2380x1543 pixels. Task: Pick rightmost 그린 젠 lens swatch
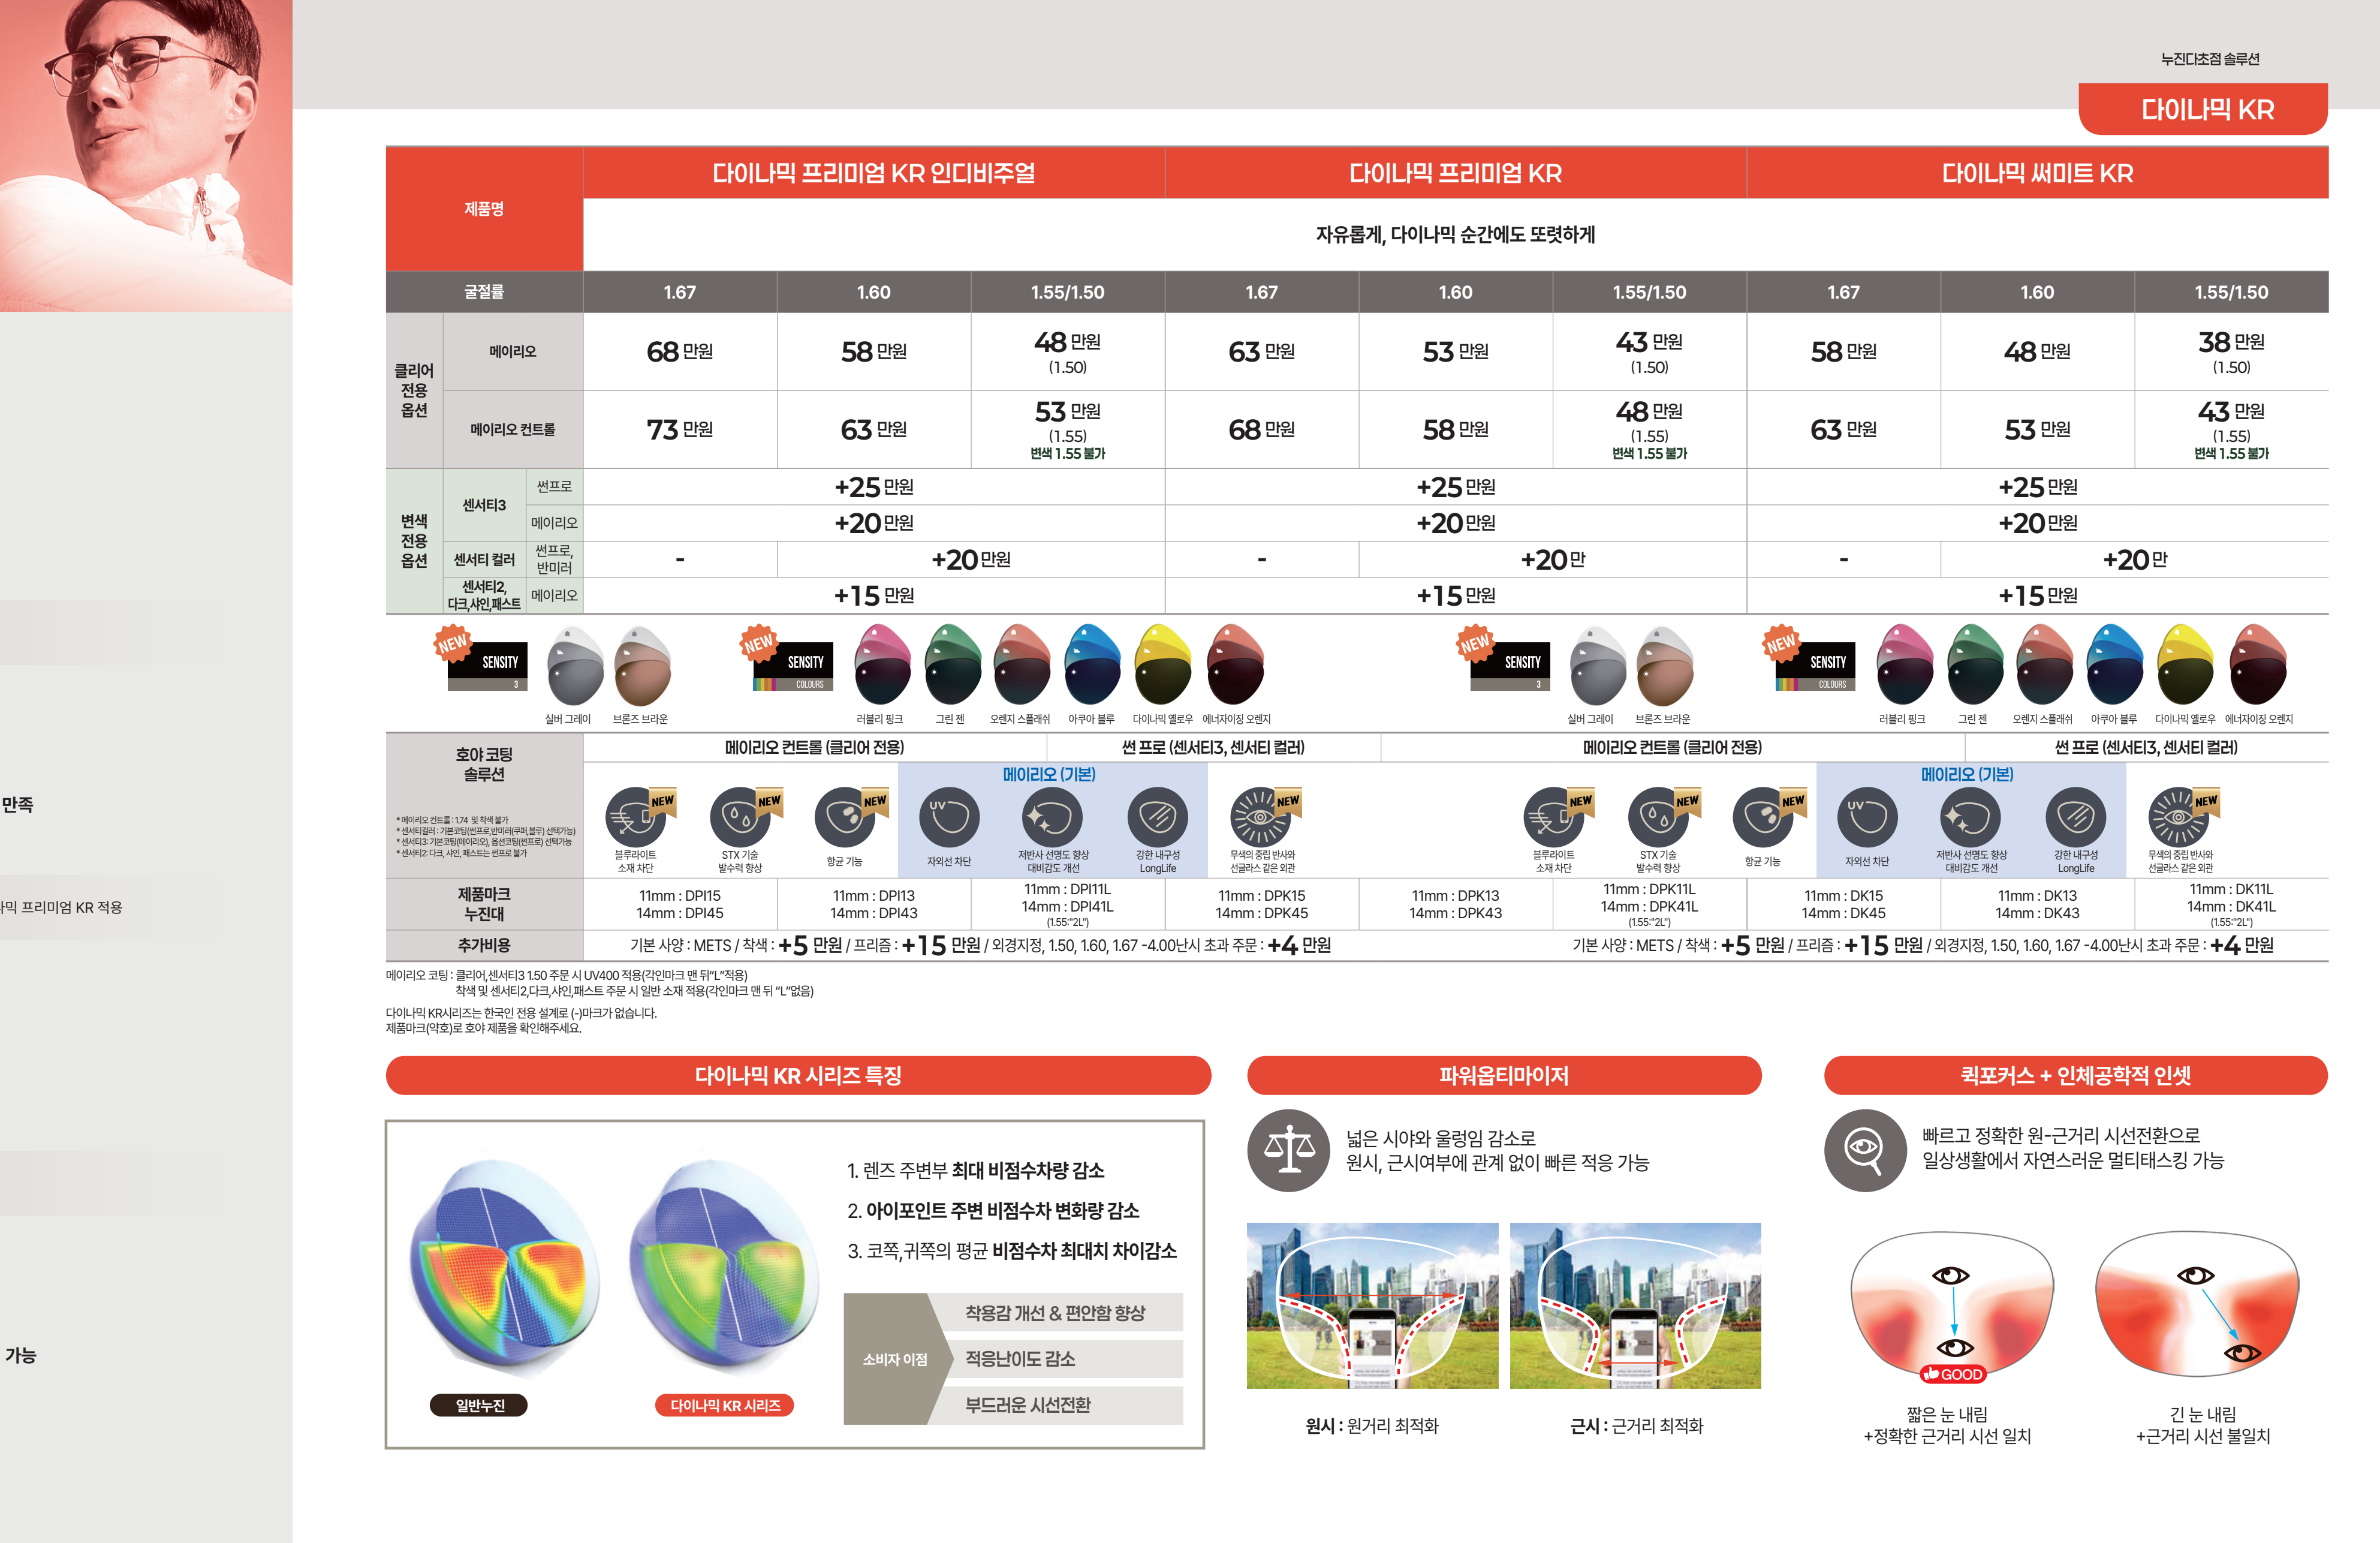1975,664
